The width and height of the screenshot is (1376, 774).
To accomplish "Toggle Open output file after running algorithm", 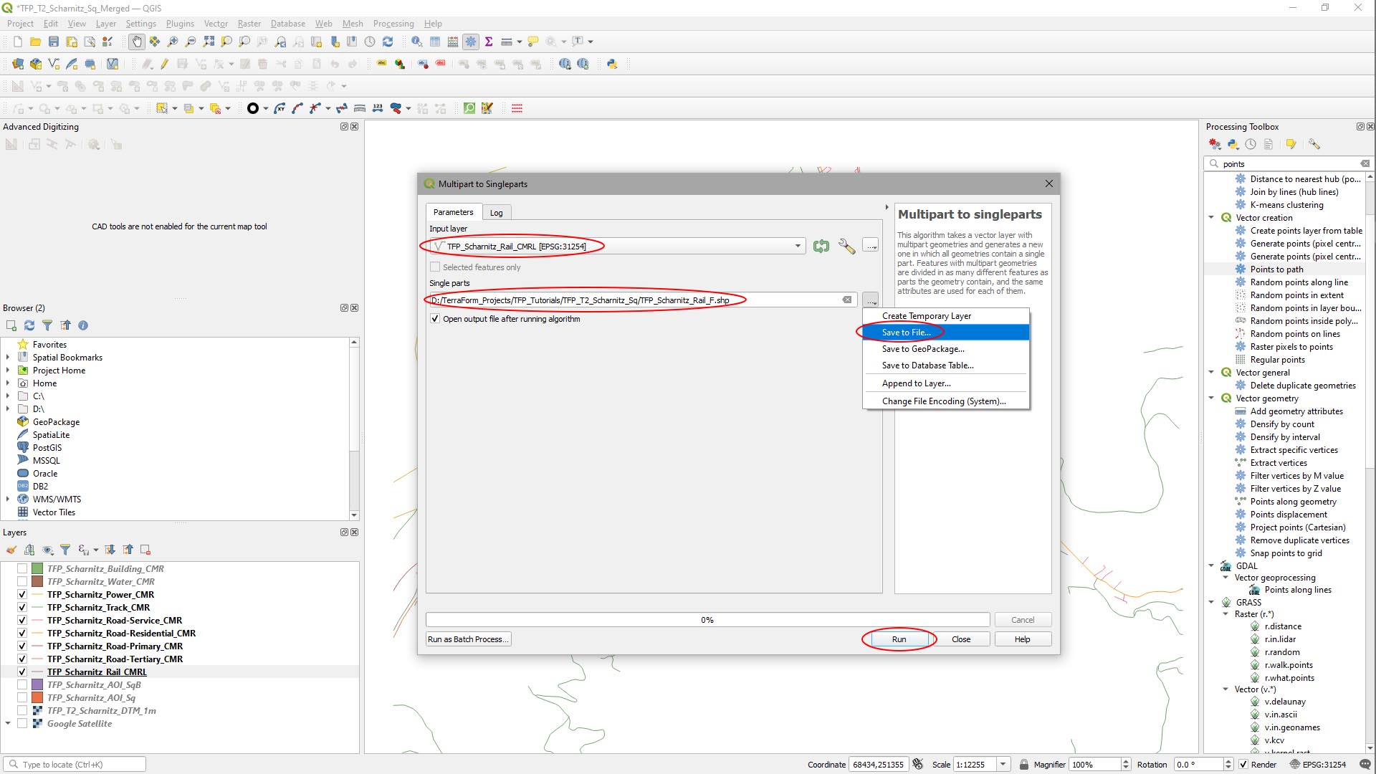I will pyautogui.click(x=435, y=319).
